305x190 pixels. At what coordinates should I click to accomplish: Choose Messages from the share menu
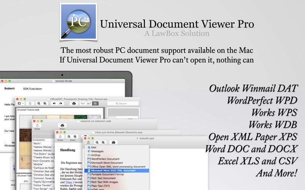coord(117,151)
